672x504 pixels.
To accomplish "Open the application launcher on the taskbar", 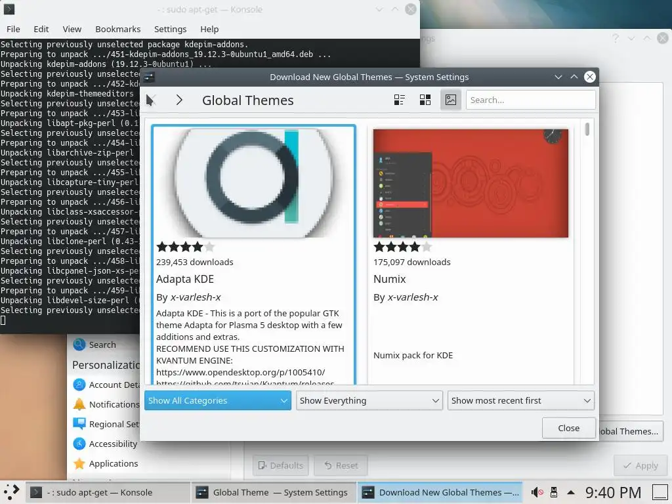I will pos(12,492).
